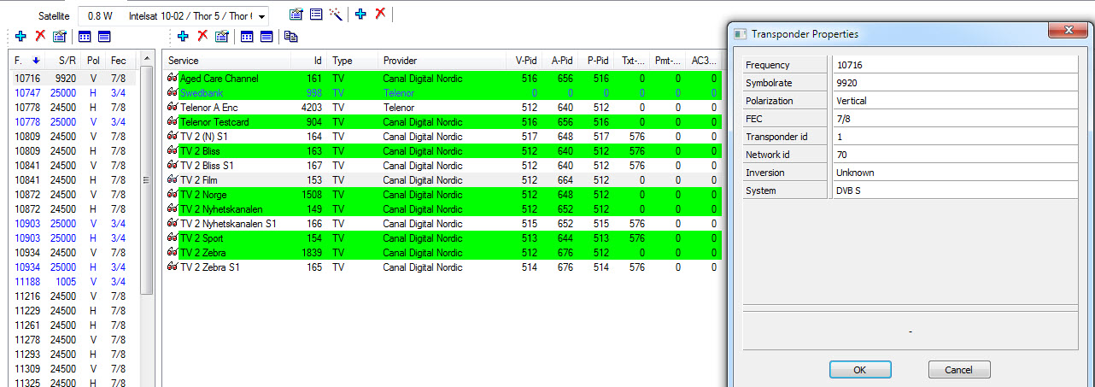Click list view icon in transponder list toolbar
The height and width of the screenshot is (387, 1095).
click(x=104, y=36)
